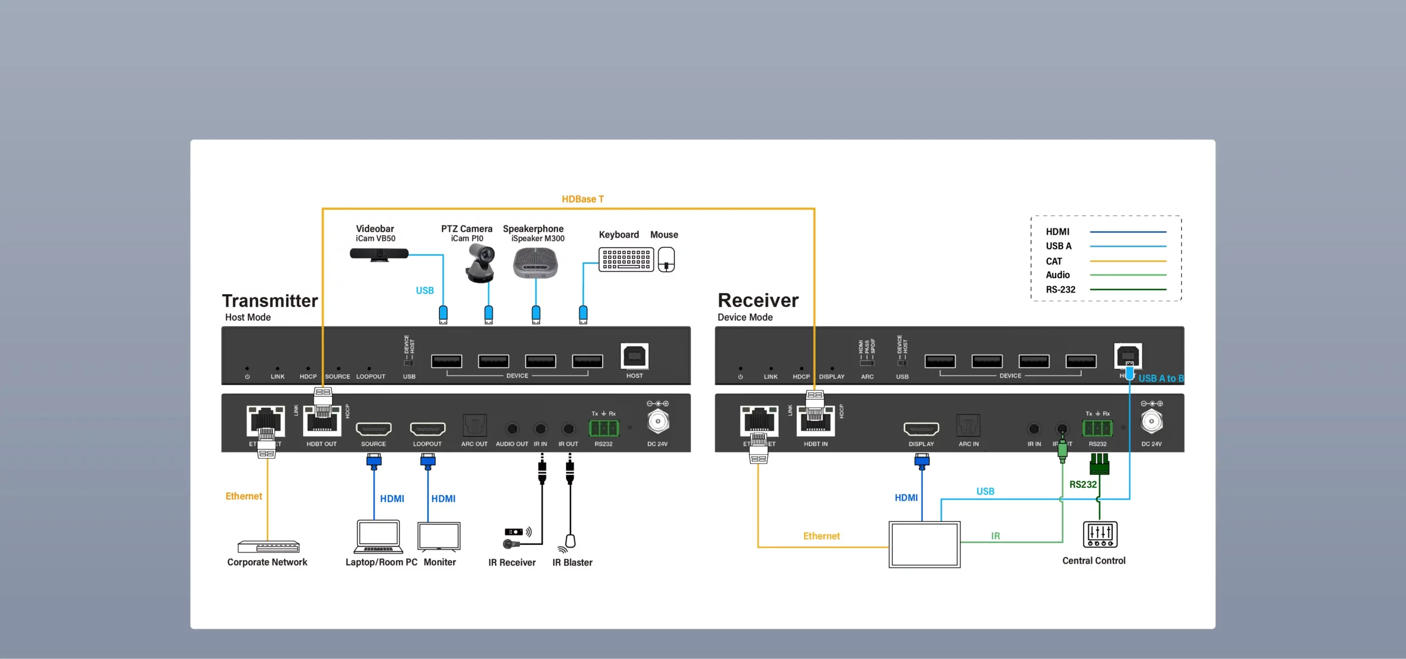1406x659 pixels.
Task: Select the Laptop/Room PC icon
Action: [x=378, y=537]
